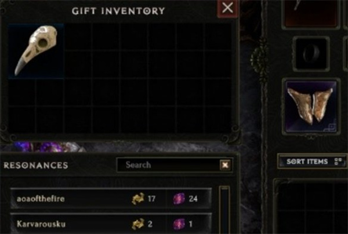Click the empty slot right of the skull
Screen dimensions: 348x234
point(78,37)
